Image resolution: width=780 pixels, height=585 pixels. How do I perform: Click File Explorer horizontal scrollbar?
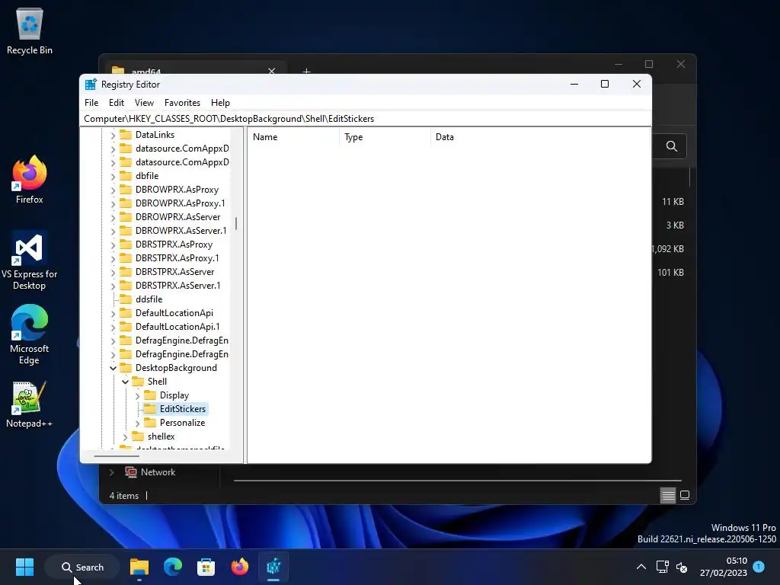[458, 481]
